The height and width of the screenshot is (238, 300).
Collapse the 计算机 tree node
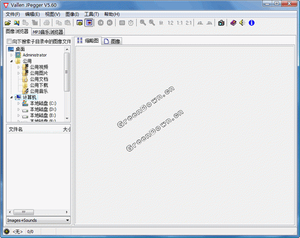[x=11, y=97]
